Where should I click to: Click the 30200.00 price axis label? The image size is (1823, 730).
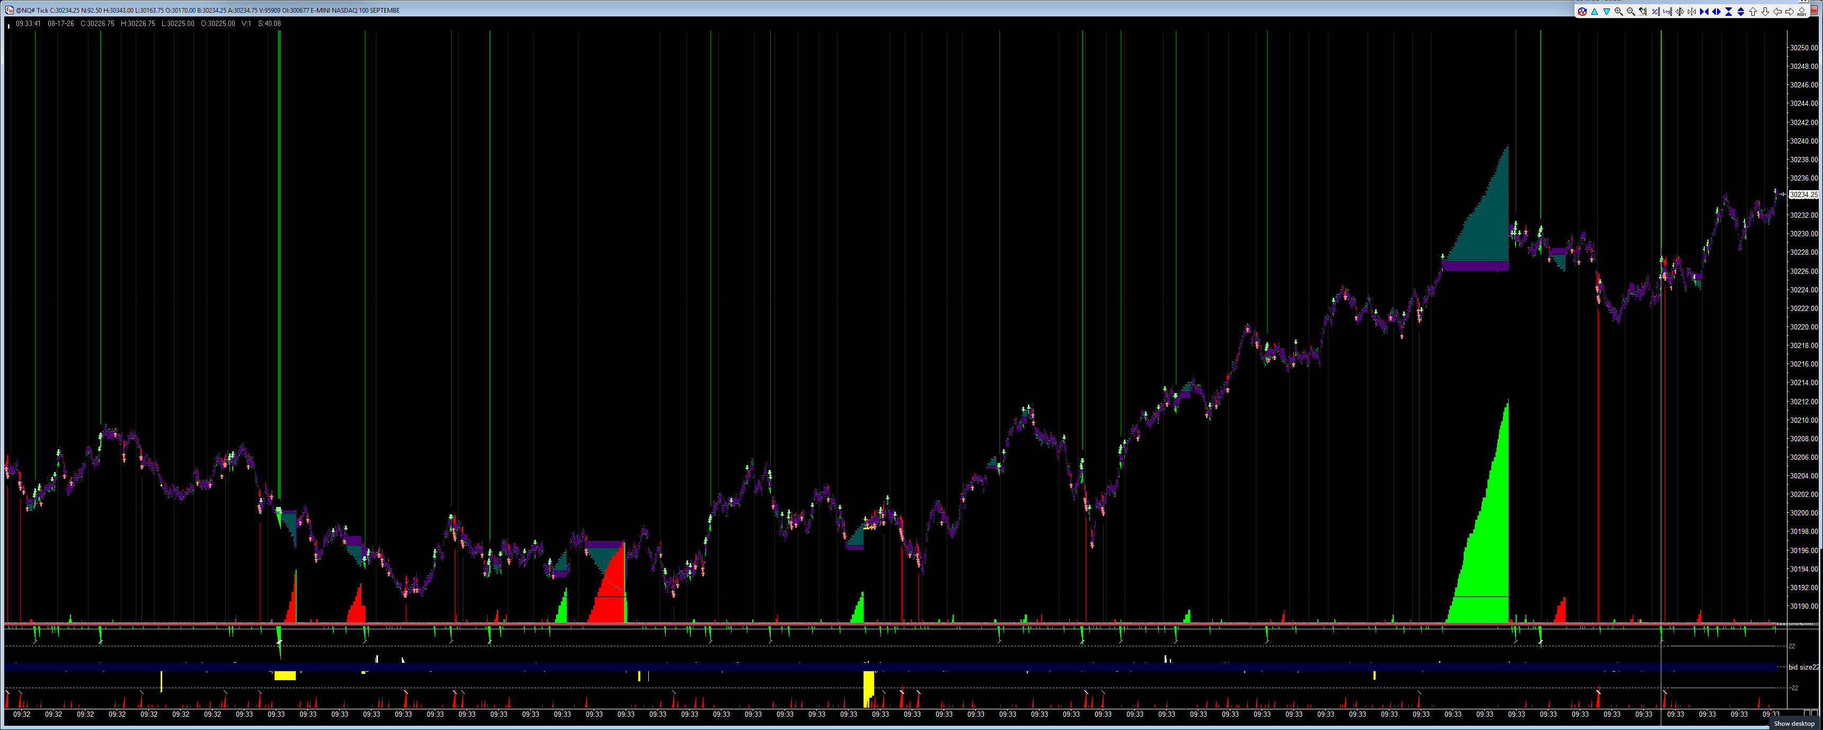(x=1803, y=513)
